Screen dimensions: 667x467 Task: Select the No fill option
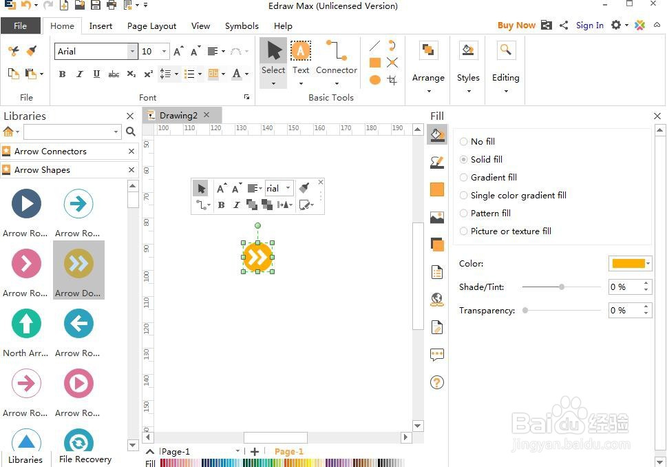tap(477, 141)
